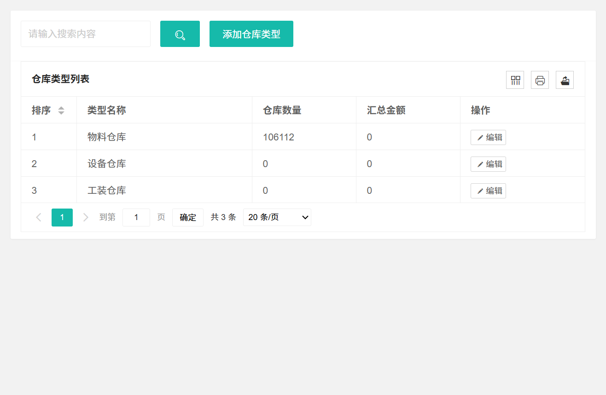Click the 汇总金额 column header
The image size is (606, 395).
tap(408, 110)
